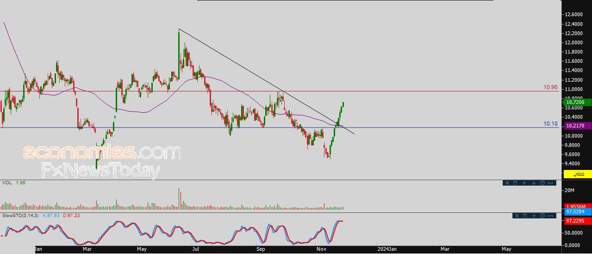
Task: Select the blue 97.5284 stochastic K label
Action: coord(577,212)
